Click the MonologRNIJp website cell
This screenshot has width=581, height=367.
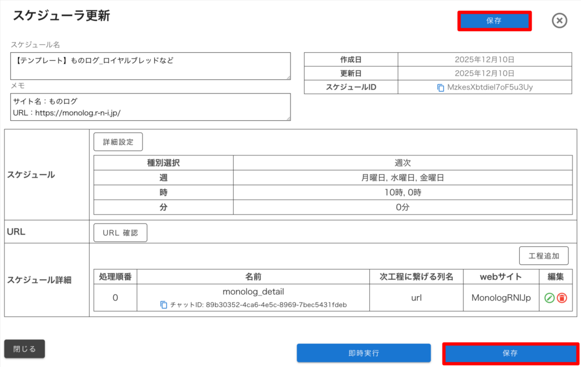point(501,298)
